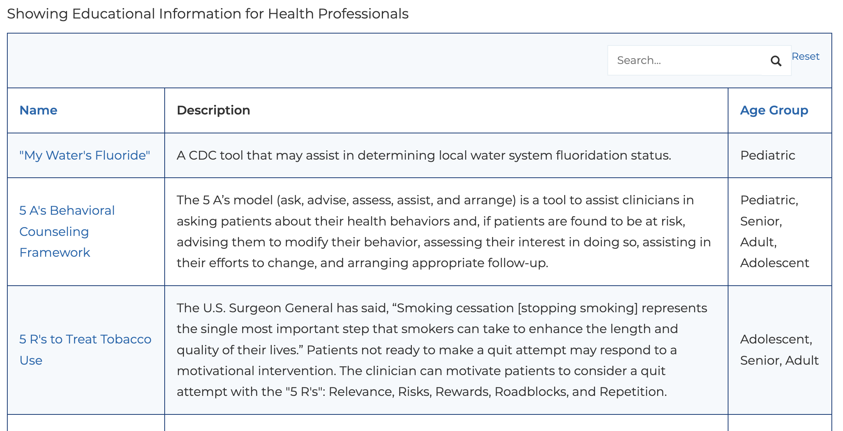Viewport: 843px width, 431px height.
Task: Sort table by Name column header
Action: [x=39, y=110]
